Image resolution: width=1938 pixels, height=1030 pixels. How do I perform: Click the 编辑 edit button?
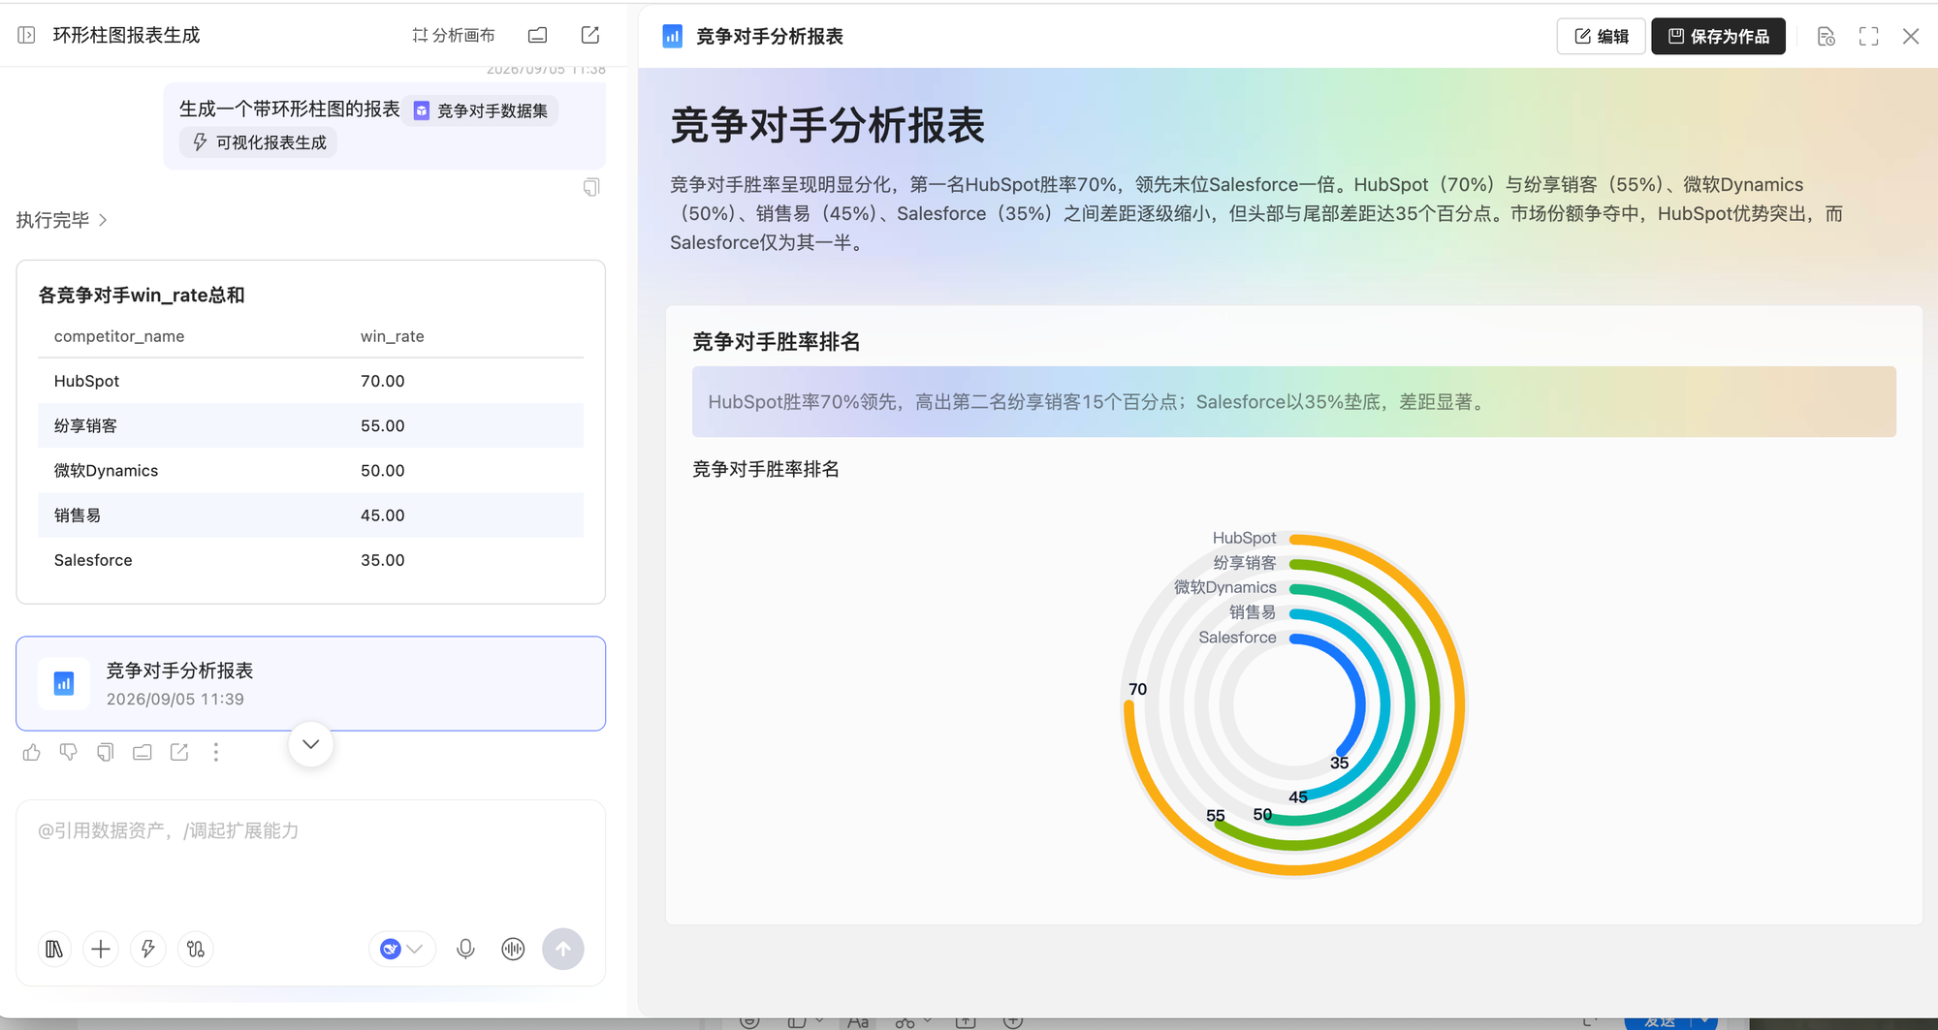point(1601,36)
